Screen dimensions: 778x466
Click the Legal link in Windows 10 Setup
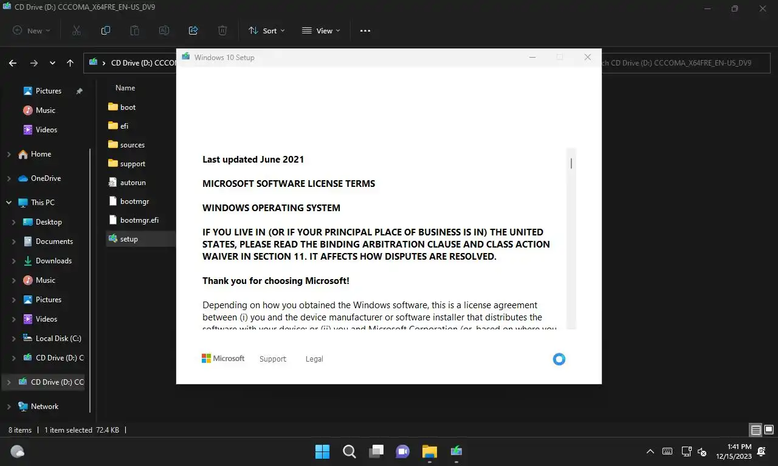pyautogui.click(x=314, y=359)
